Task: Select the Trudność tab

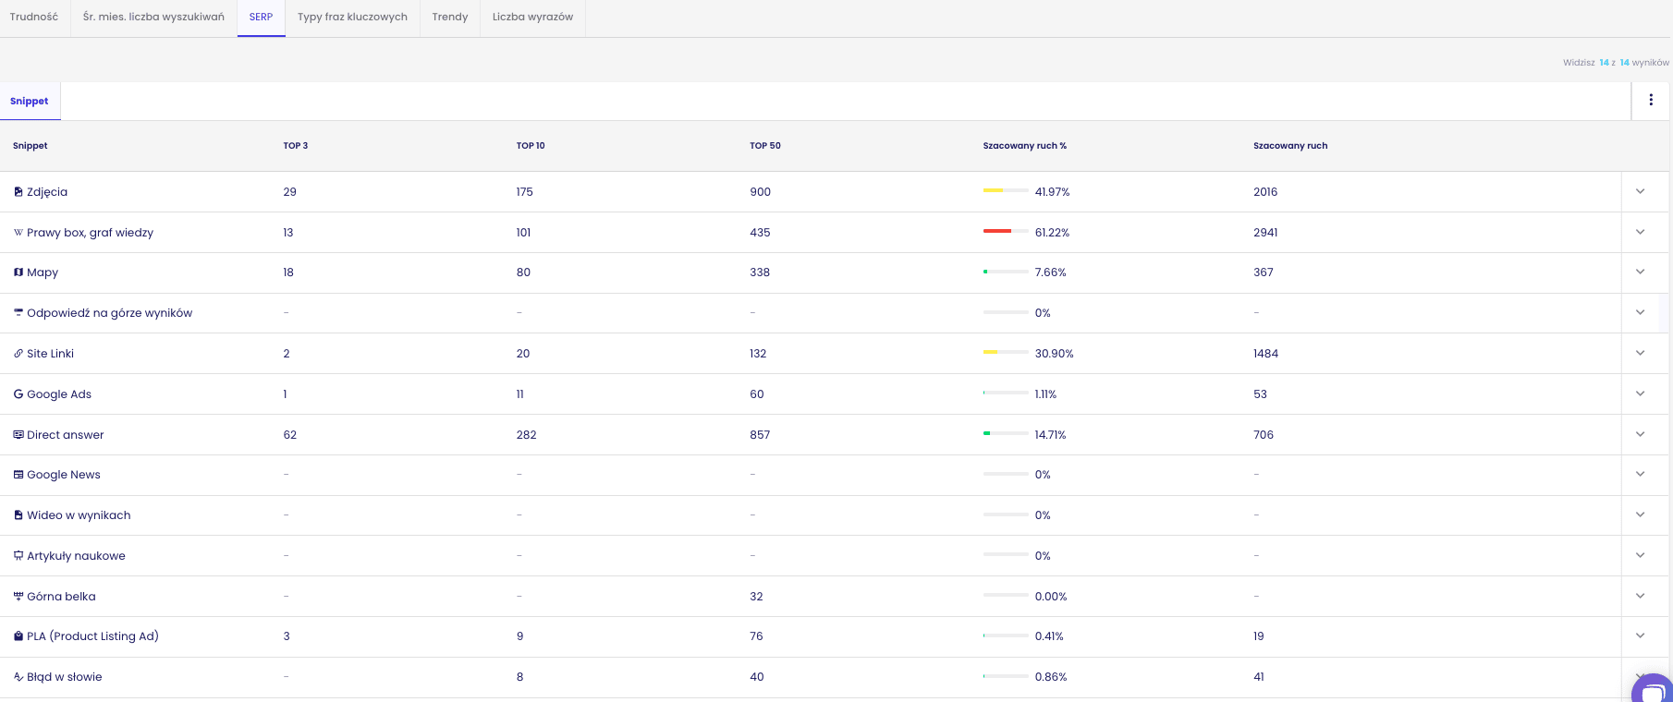Action: pos(34,17)
